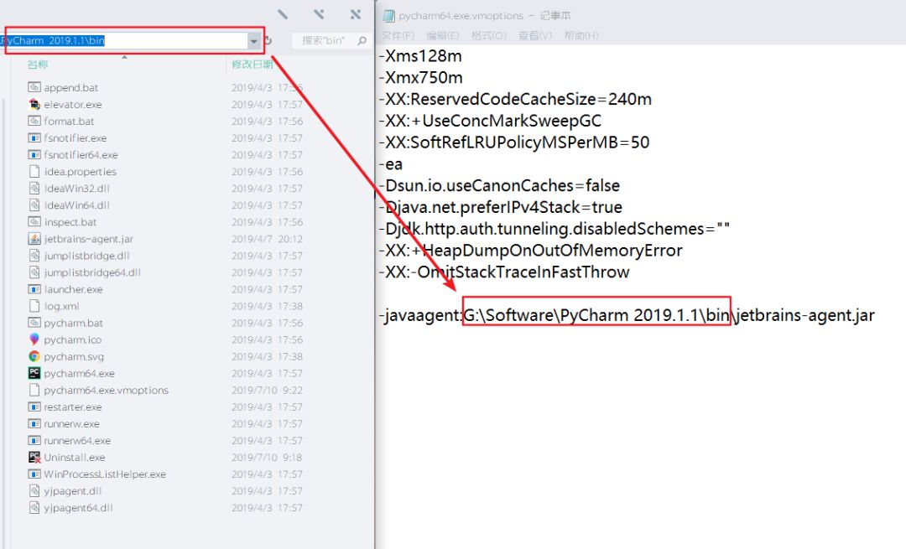Select the pycharm64.exe PC icon
Image resolution: width=906 pixels, height=549 pixels.
(34, 373)
